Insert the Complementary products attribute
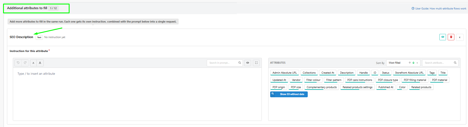This screenshot has height=127, width=468. tap(322, 87)
